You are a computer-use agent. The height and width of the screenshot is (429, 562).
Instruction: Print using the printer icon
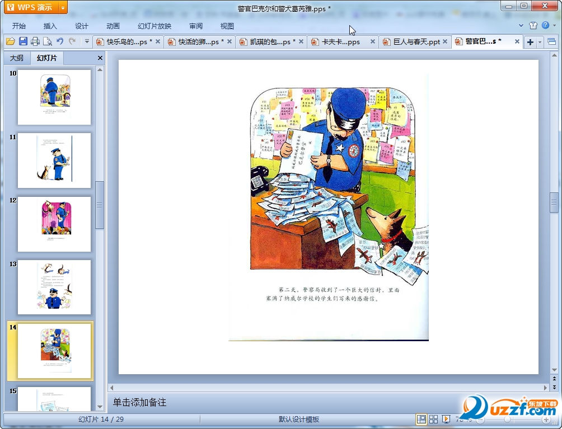tap(35, 41)
